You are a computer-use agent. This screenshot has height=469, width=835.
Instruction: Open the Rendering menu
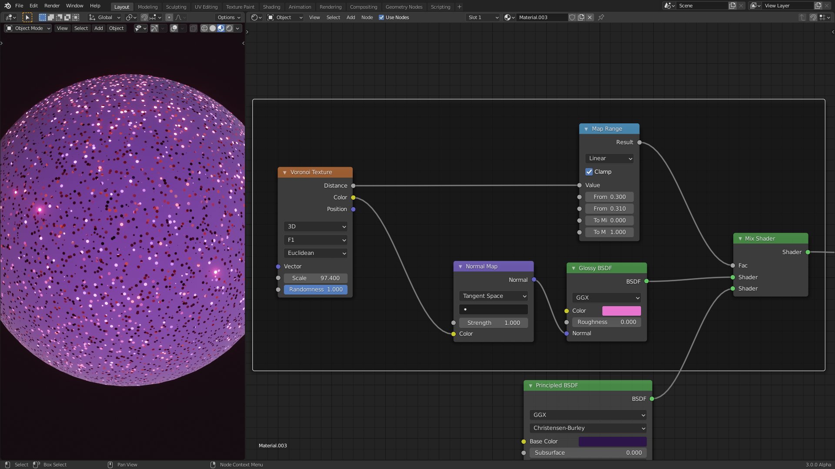tap(331, 7)
